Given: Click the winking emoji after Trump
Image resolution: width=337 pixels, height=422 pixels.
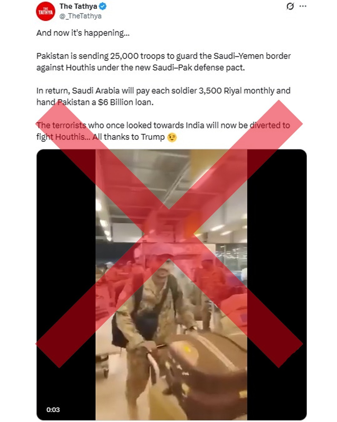Looking at the screenshot, I should [x=172, y=137].
